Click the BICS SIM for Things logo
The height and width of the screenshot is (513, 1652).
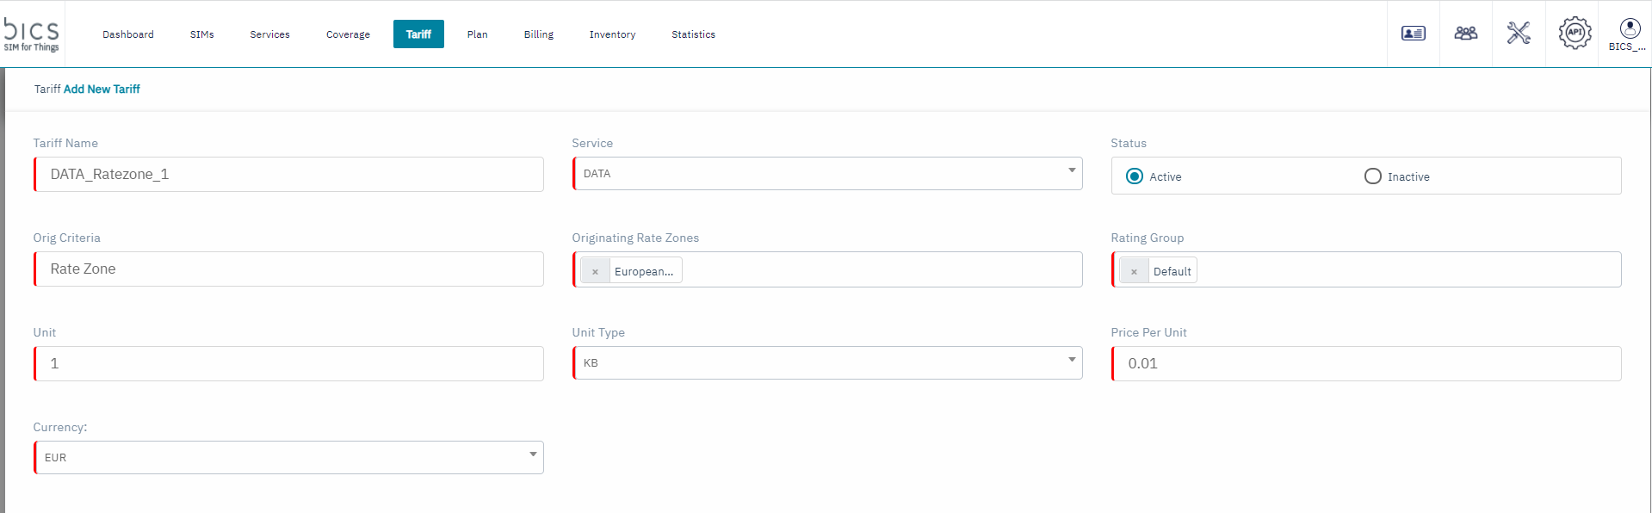(32, 34)
